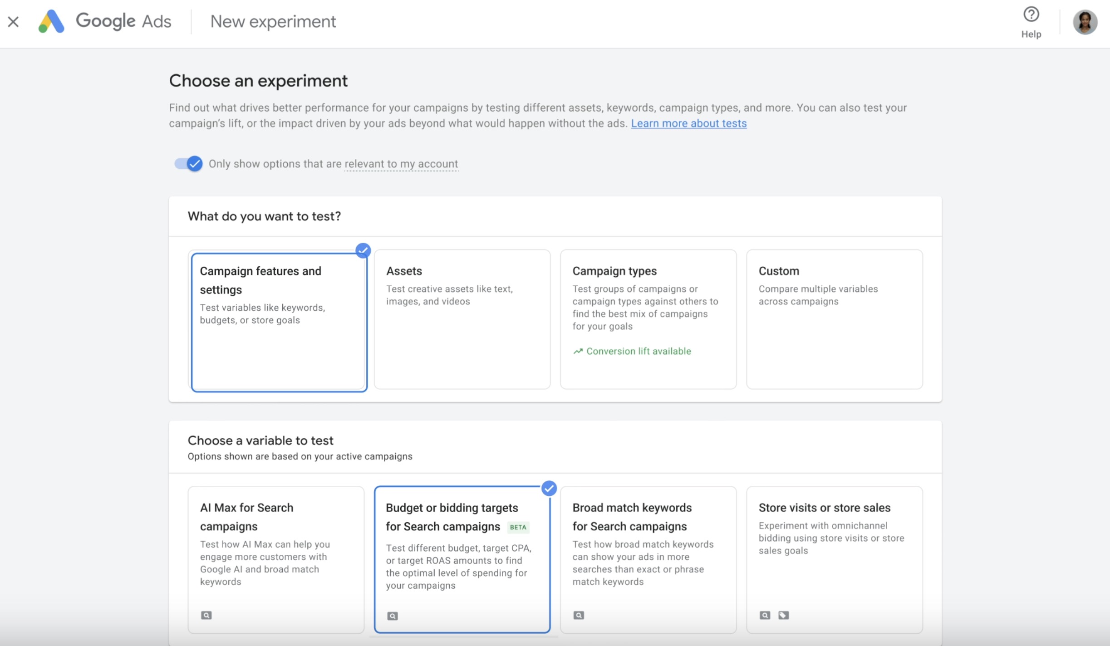Click the search campaign icon in Budget card

(393, 616)
